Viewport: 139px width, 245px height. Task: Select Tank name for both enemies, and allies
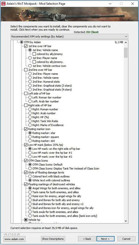click(x=30, y=192)
